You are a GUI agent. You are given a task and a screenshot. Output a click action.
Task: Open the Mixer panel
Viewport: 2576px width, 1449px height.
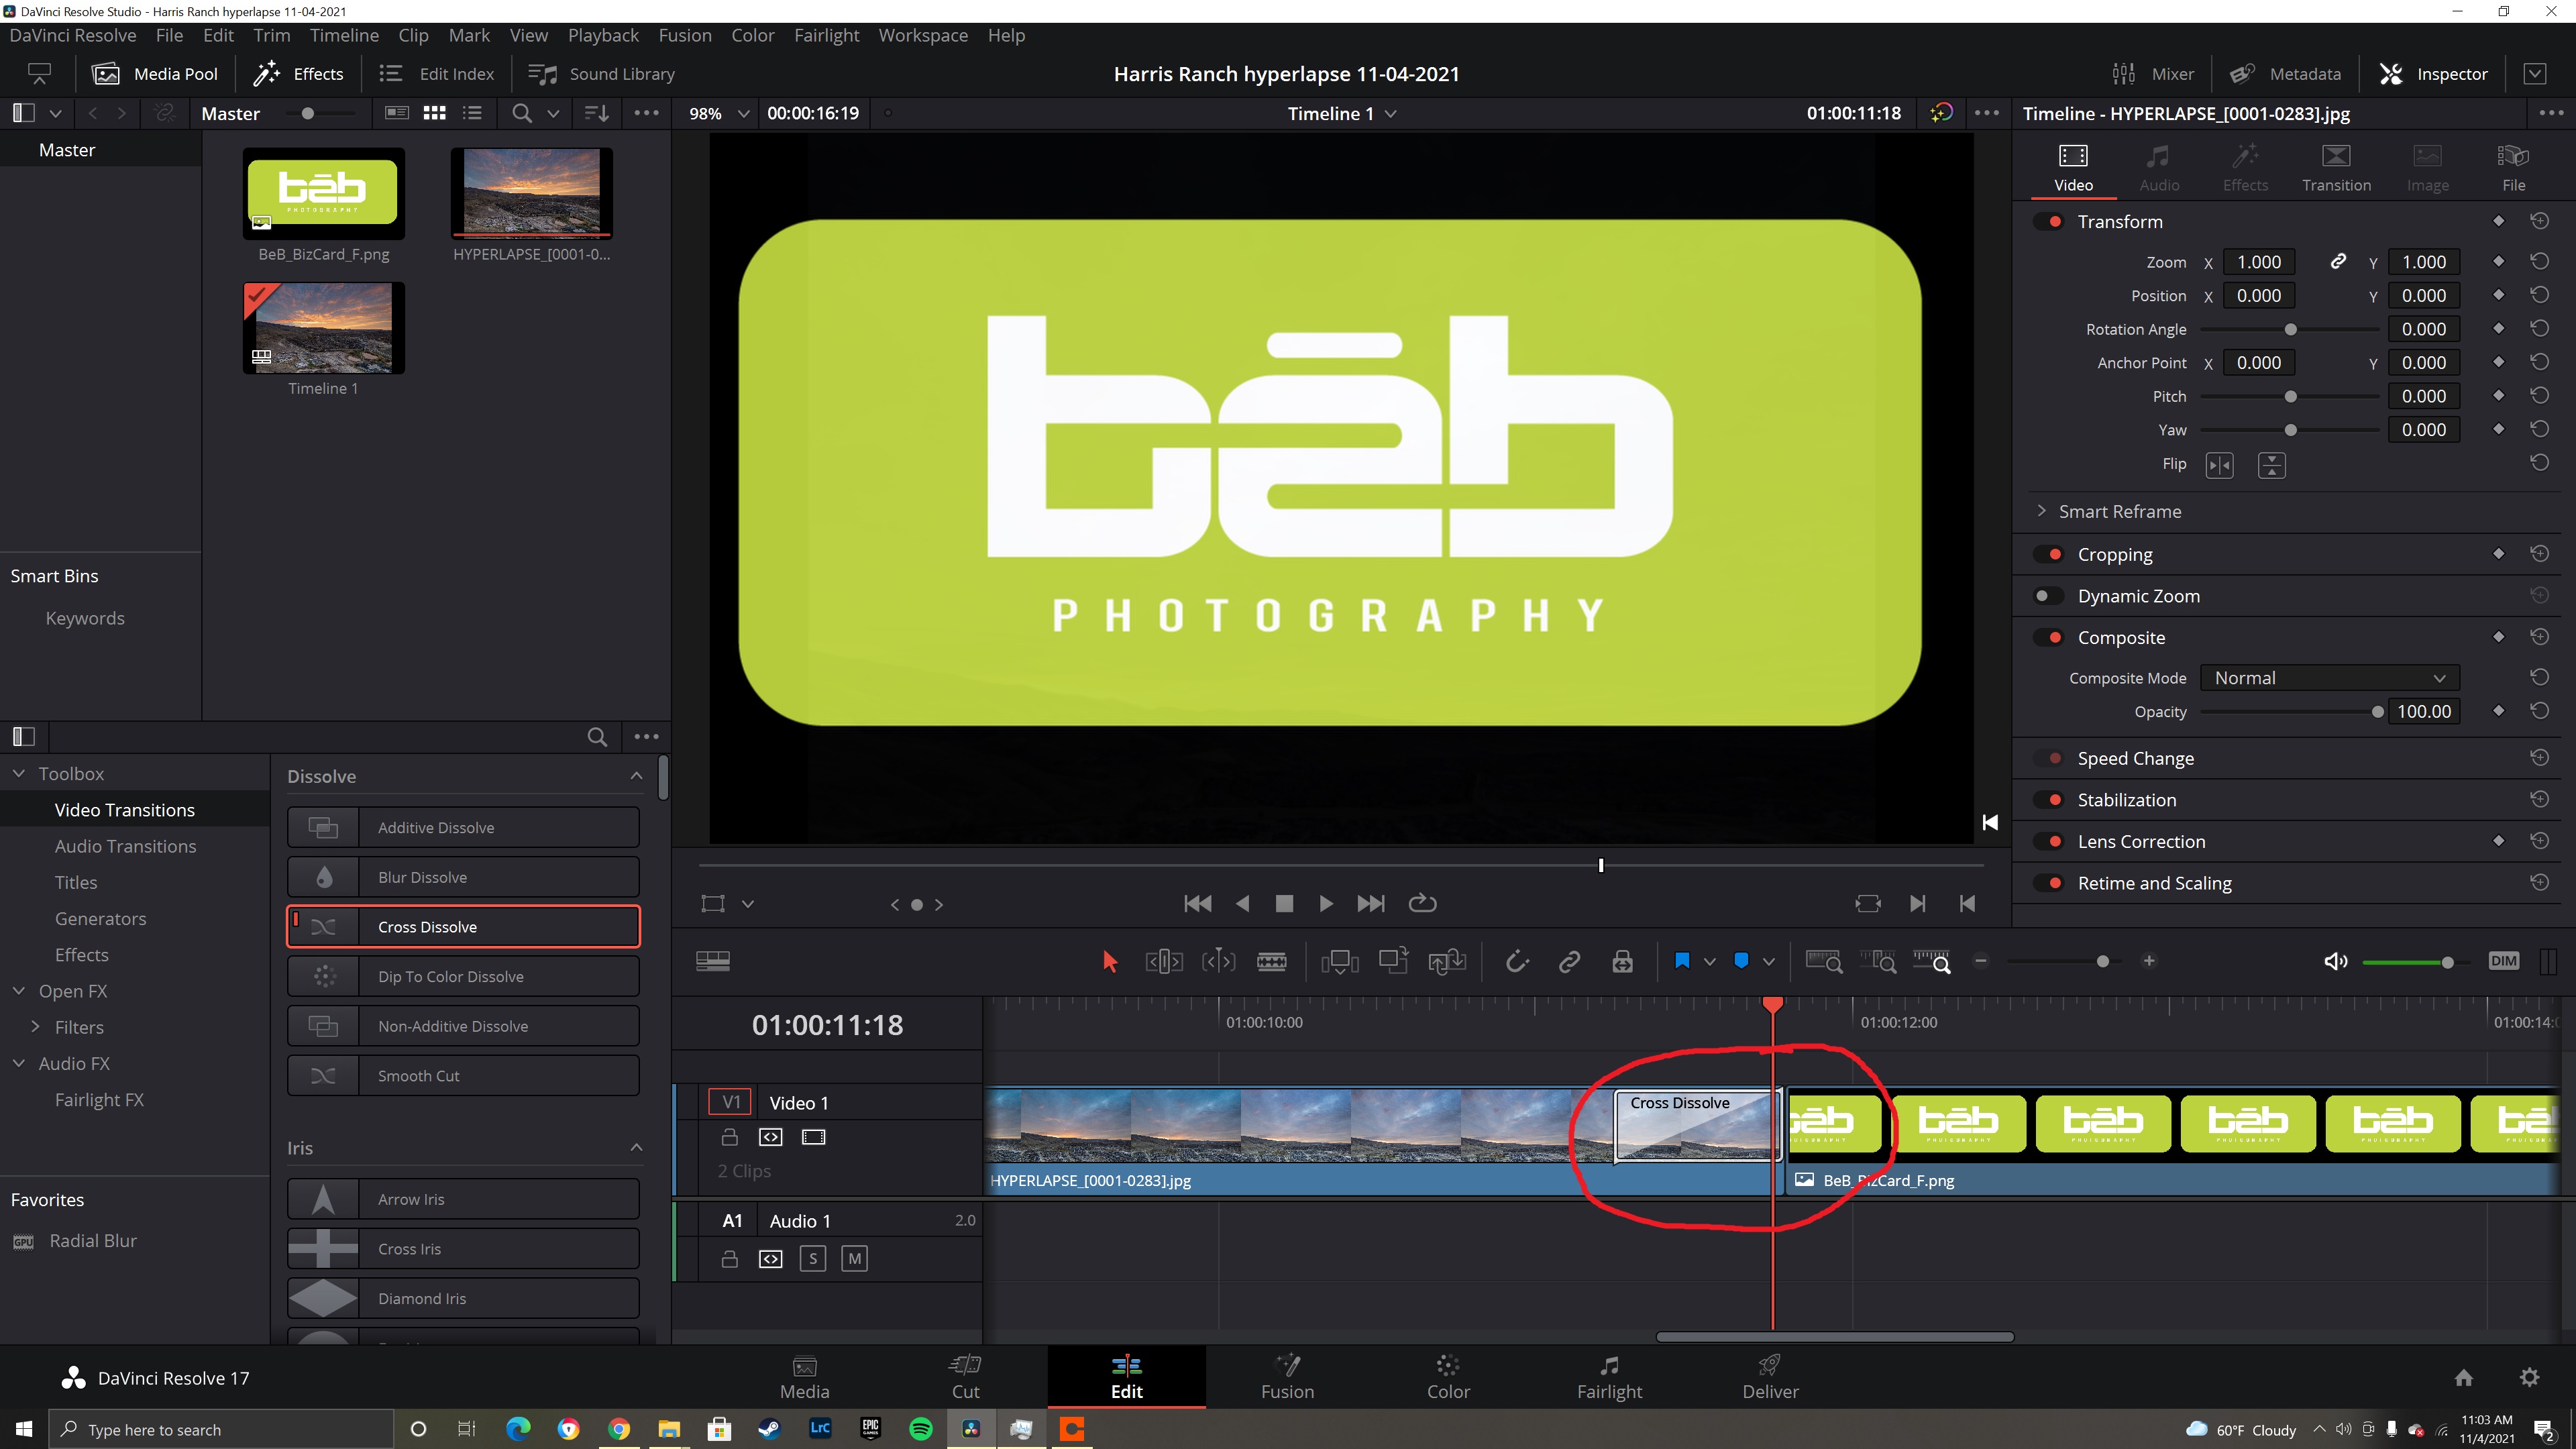tap(2152, 74)
